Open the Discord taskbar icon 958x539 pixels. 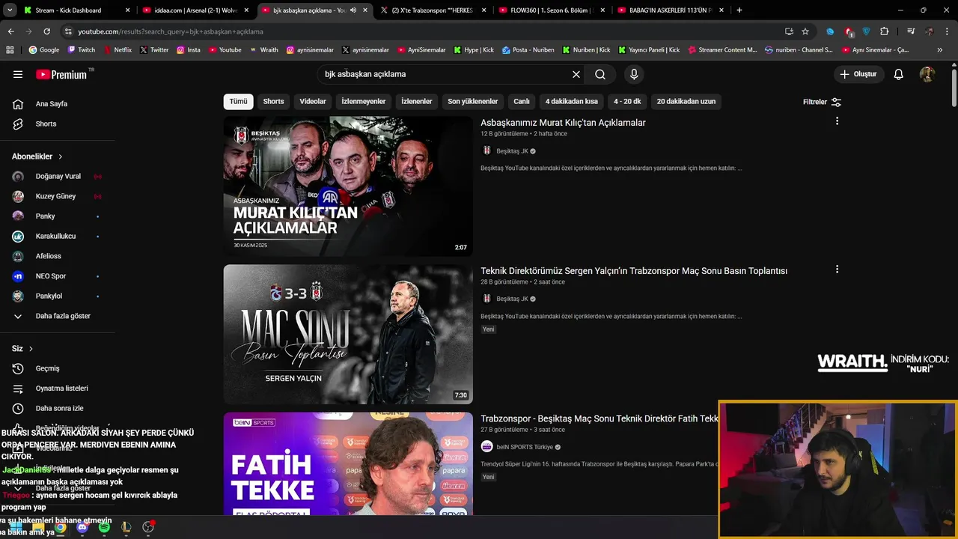[x=82, y=528]
